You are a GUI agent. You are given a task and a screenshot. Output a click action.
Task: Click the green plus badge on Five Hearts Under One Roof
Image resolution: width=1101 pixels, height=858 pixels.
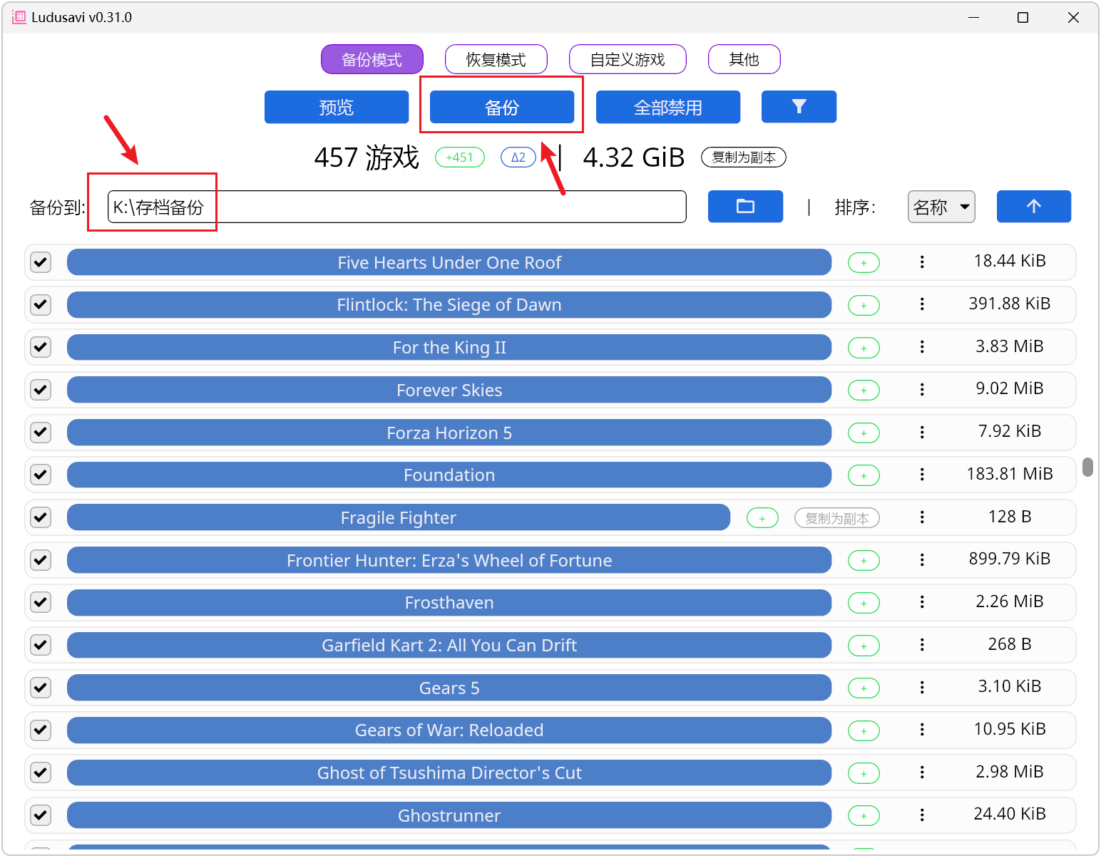[x=864, y=263]
